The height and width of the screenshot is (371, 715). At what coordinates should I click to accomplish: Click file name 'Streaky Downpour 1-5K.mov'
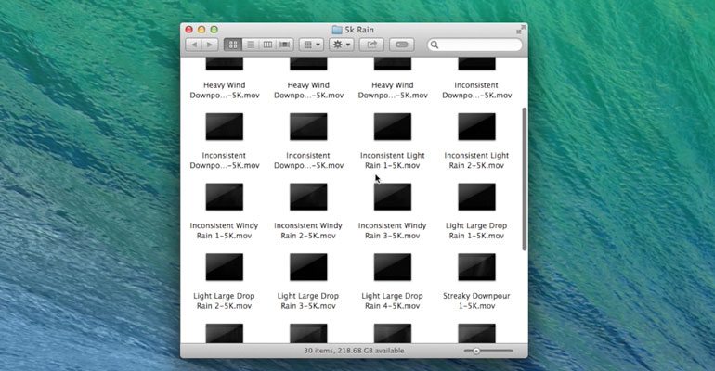click(x=476, y=301)
